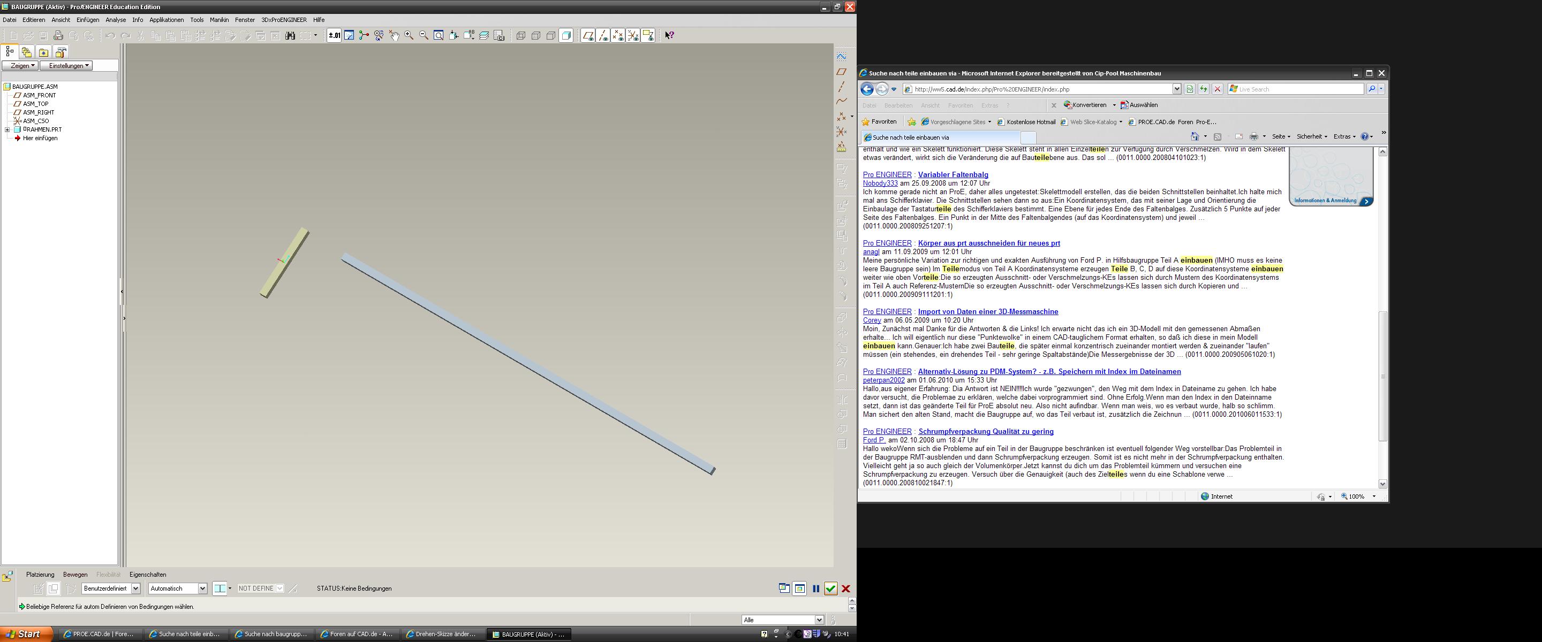Viewport: 1542px width, 642px height.
Task: Open the Einstellungen dropdown in model tree
Action: [66, 66]
